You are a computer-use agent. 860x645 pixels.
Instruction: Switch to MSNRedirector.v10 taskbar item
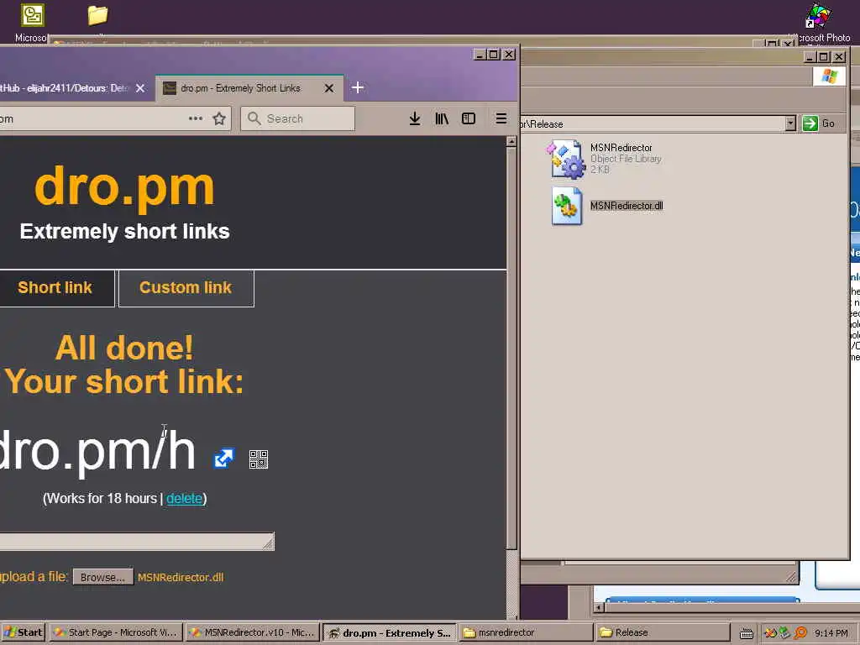pos(252,632)
